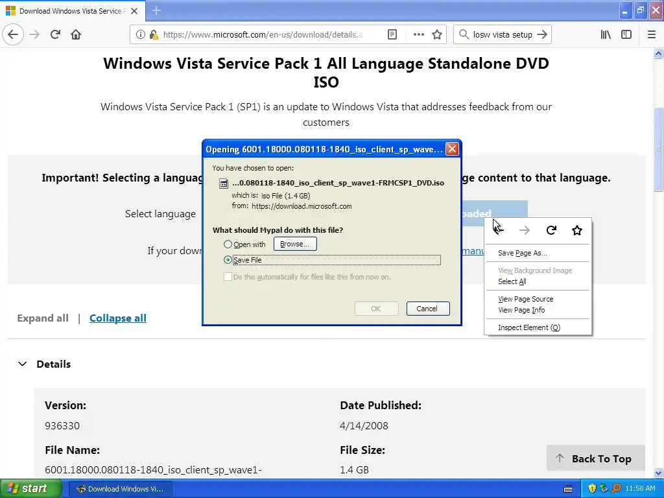This screenshot has height=498, width=664.
Task: Click the tray security shield icon
Action: coord(591,488)
